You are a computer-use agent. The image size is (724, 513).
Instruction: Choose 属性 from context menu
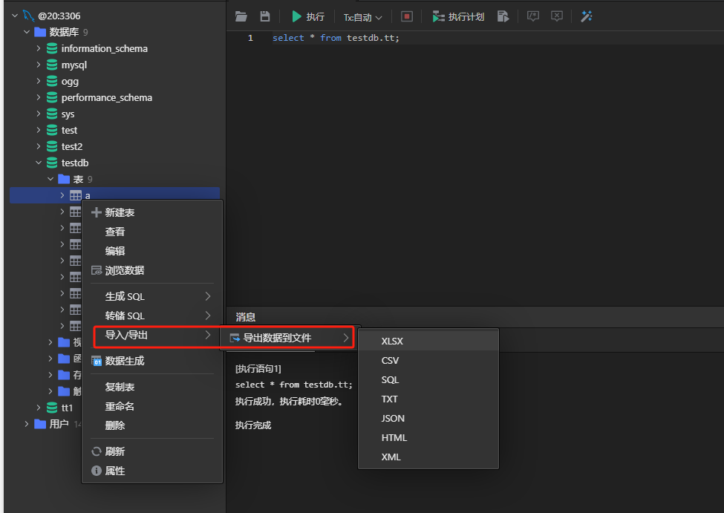click(152, 471)
